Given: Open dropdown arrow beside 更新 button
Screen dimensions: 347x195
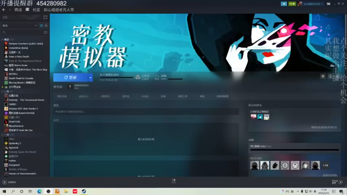Looking at the screenshot, I should pos(91,78).
